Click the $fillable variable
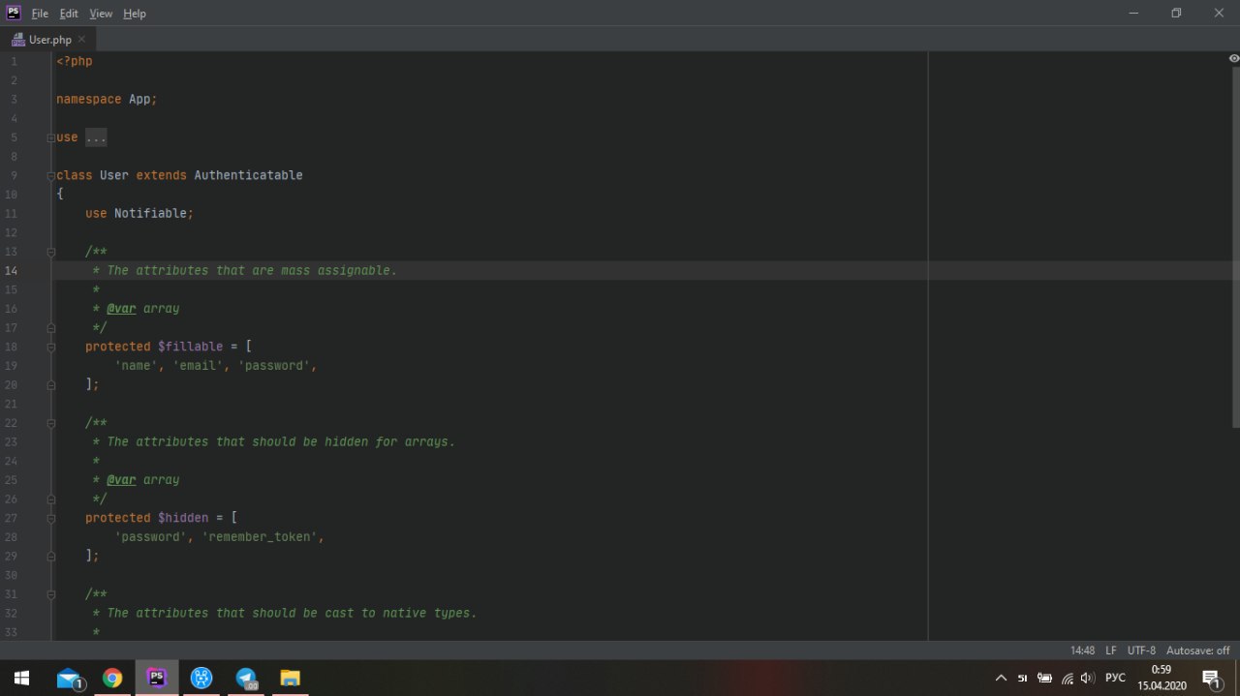The image size is (1240, 696). [190, 347]
